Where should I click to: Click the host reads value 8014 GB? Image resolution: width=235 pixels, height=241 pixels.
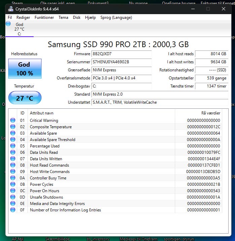(x=212, y=54)
